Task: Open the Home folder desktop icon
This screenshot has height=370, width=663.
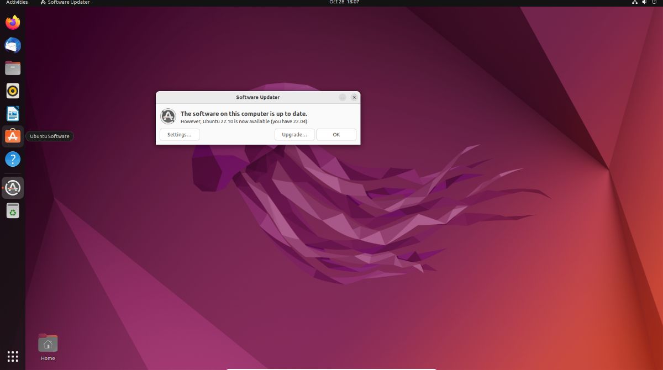Action: 48,347
